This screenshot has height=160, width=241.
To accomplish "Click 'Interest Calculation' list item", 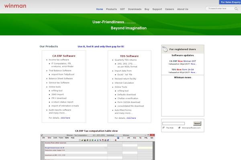I will point(124,83).
